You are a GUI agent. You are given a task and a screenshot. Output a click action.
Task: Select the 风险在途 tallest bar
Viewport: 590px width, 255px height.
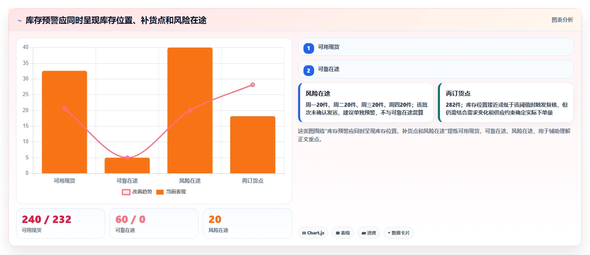click(190, 110)
